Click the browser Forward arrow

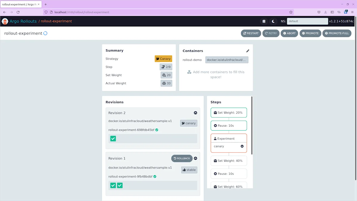11,12
